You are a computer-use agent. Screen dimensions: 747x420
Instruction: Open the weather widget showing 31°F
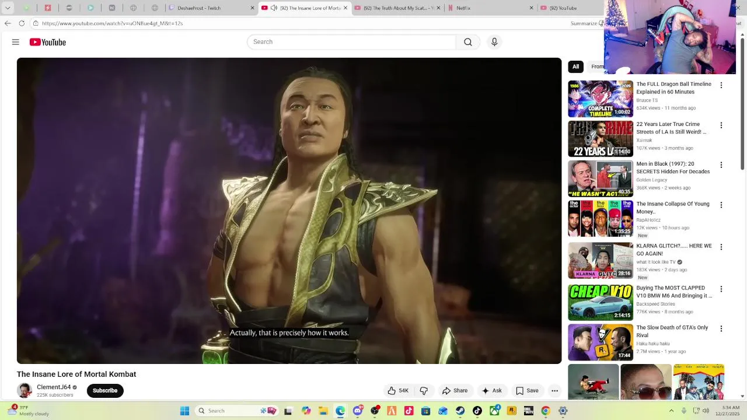(x=28, y=411)
